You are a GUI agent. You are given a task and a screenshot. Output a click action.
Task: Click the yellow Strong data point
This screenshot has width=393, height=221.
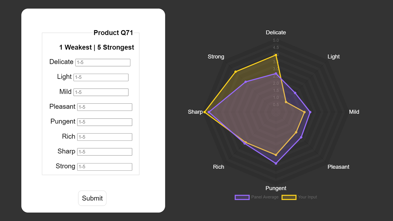coord(236,72)
